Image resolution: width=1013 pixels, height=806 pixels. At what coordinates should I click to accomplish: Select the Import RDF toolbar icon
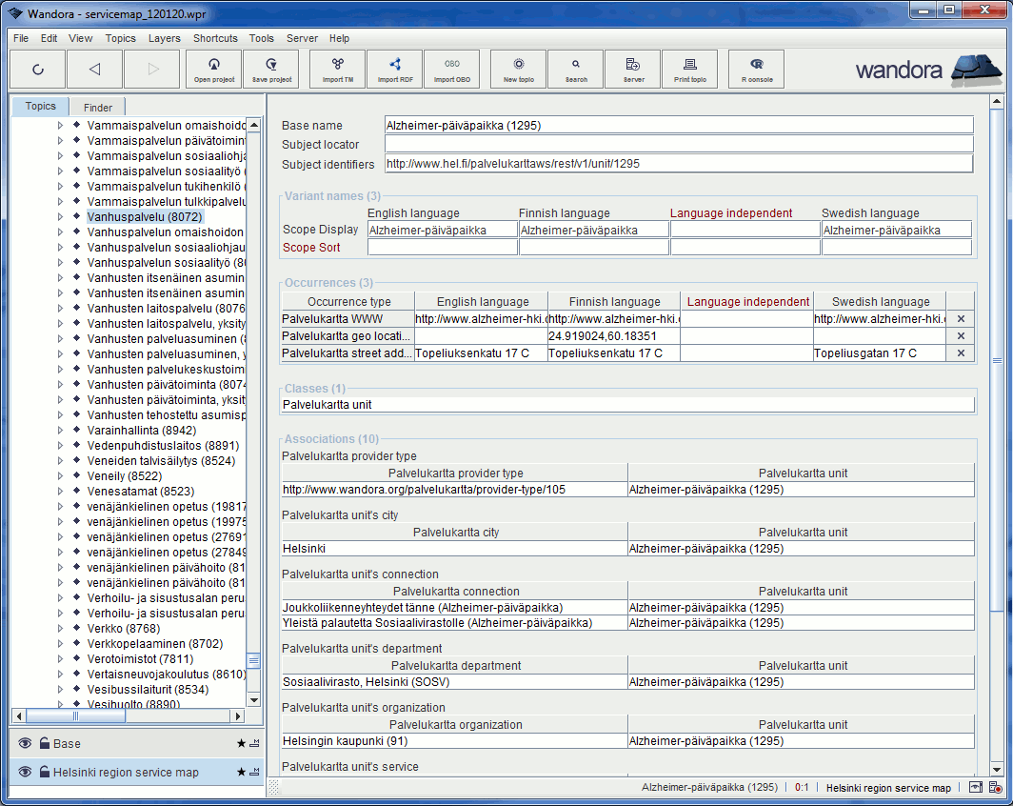(394, 68)
